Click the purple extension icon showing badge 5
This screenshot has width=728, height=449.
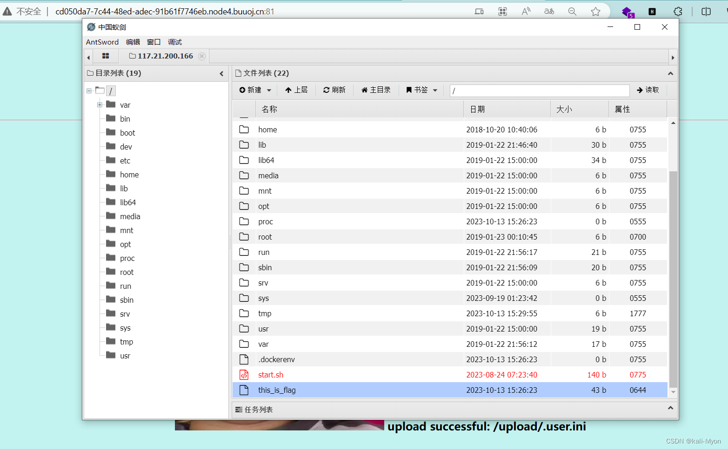click(x=628, y=11)
